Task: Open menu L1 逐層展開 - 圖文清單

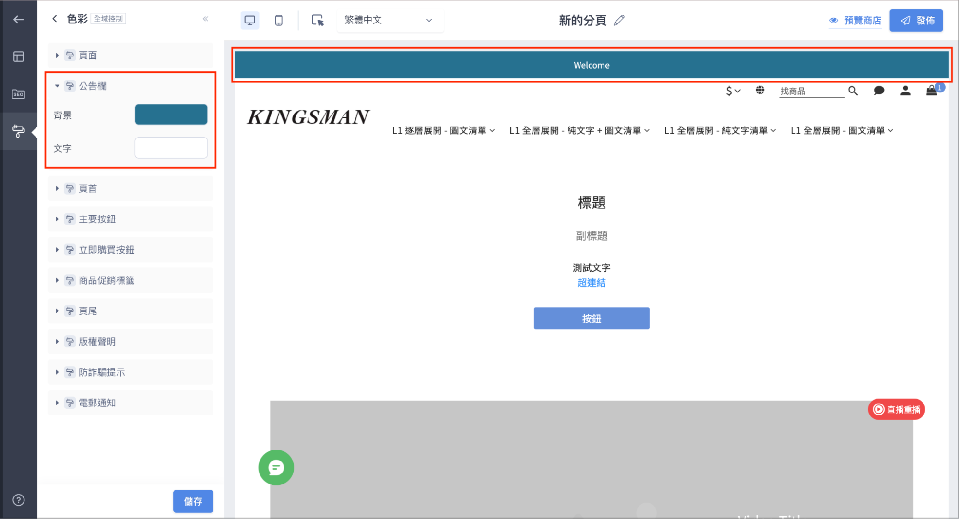Action: 443,130
